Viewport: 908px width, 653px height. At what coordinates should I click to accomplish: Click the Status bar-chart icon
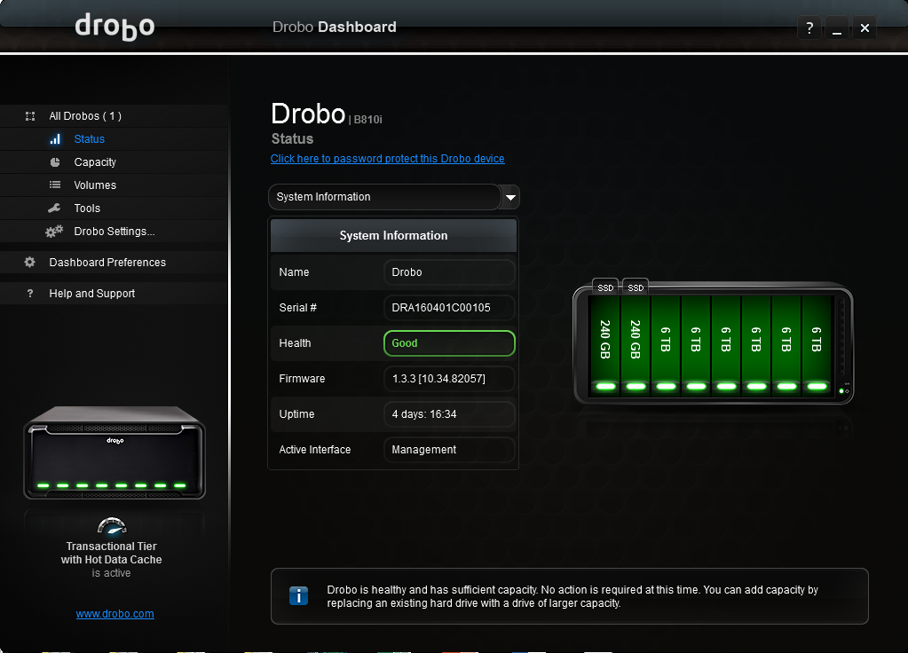(55, 139)
